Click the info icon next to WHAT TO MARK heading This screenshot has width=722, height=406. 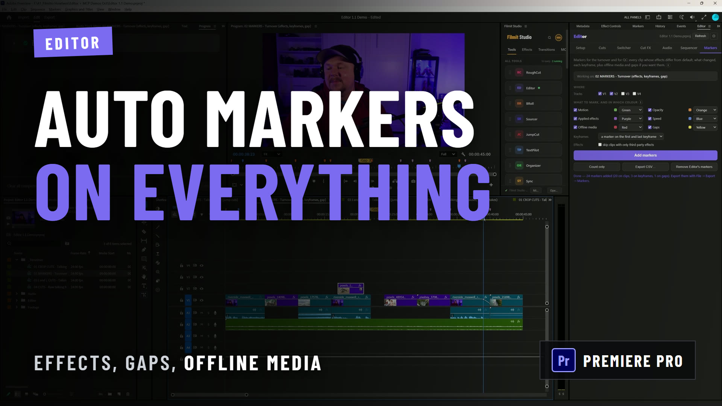point(641,102)
